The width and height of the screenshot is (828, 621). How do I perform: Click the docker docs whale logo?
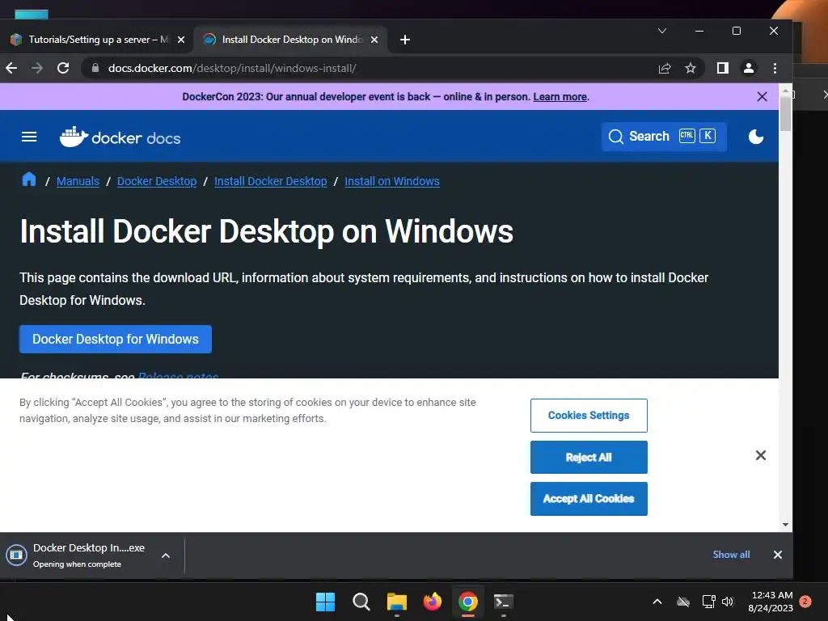[120, 137]
